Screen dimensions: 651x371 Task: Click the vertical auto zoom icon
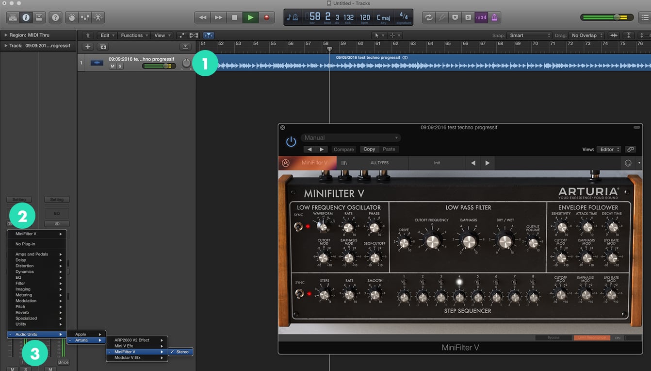coord(629,35)
